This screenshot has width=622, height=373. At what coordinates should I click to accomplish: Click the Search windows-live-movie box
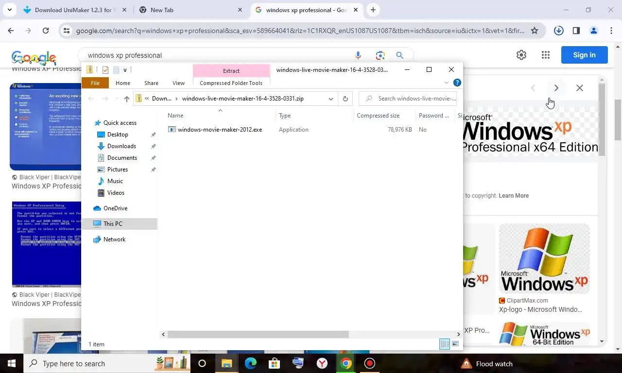(408, 99)
